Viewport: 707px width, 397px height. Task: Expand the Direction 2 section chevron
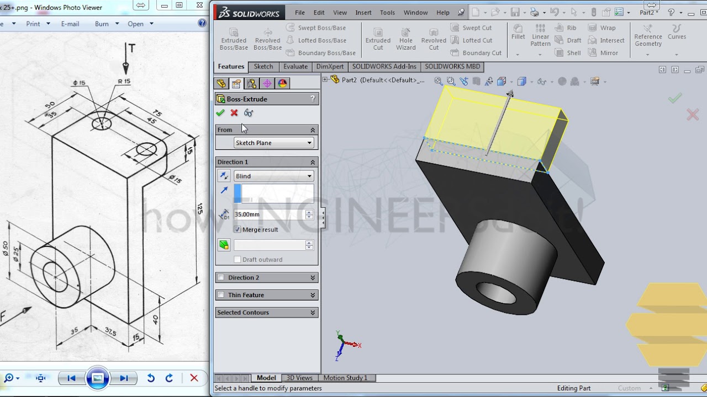tap(313, 277)
